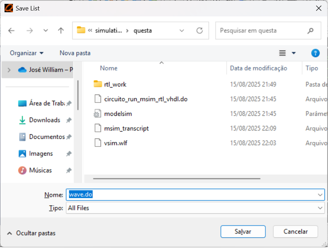This screenshot has width=328, height=248.
Task: Expand the José William OneDrive node
Action: [x=9, y=70]
